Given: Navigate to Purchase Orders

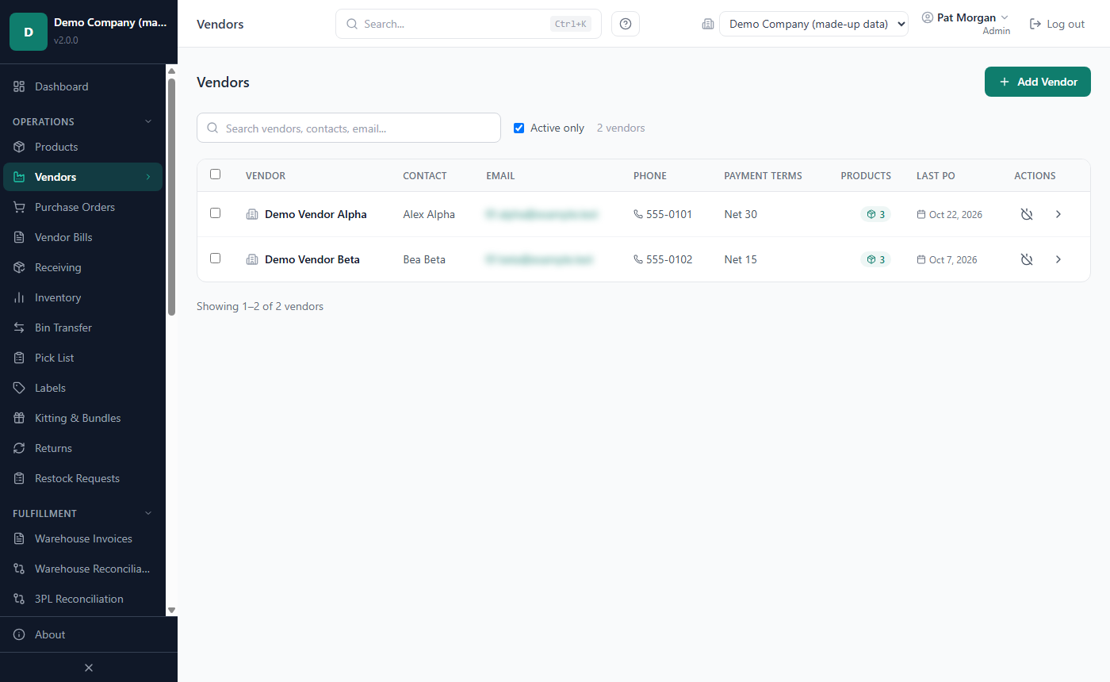Looking at the screenshot, I should [x=82, y=207].
